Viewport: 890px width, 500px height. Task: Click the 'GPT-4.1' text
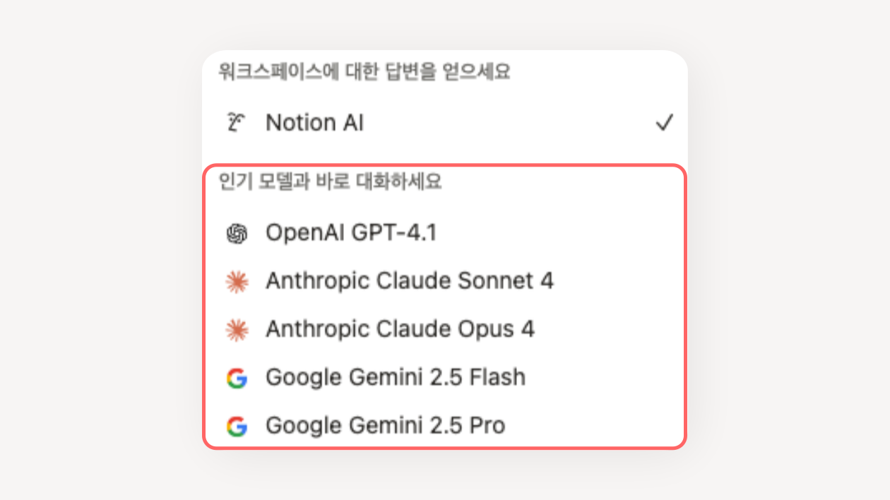tap(394, 233)
